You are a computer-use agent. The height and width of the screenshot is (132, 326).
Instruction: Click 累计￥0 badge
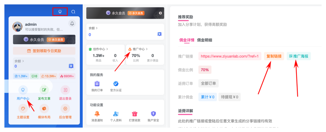click(208, 97)
